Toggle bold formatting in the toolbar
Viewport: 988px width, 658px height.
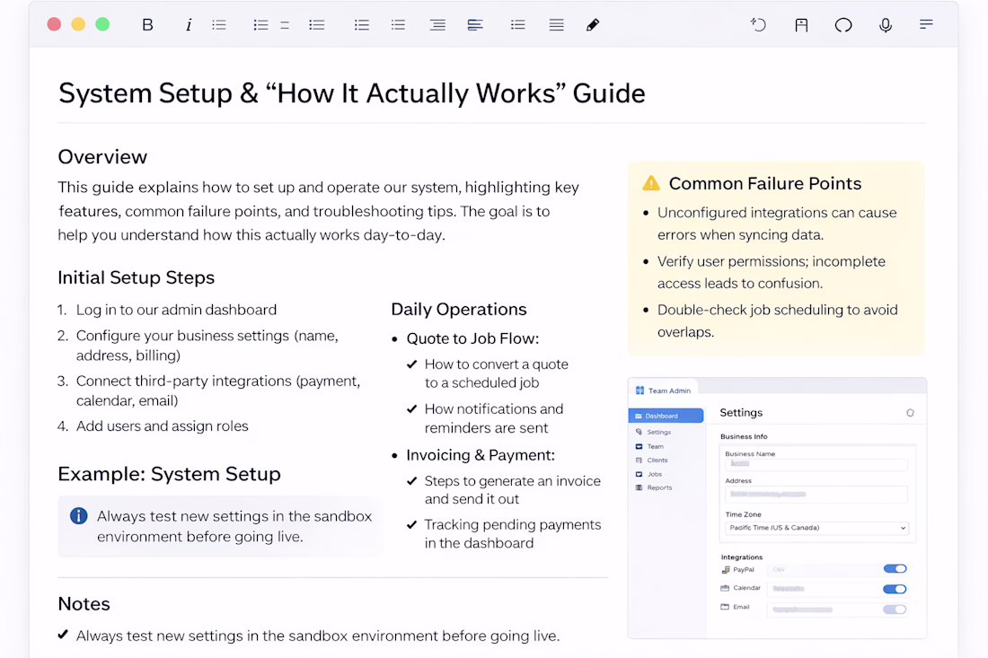coord(147,24)
